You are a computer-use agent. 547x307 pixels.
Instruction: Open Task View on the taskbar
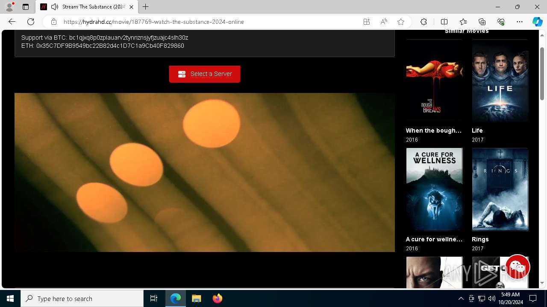coord(154,298)
